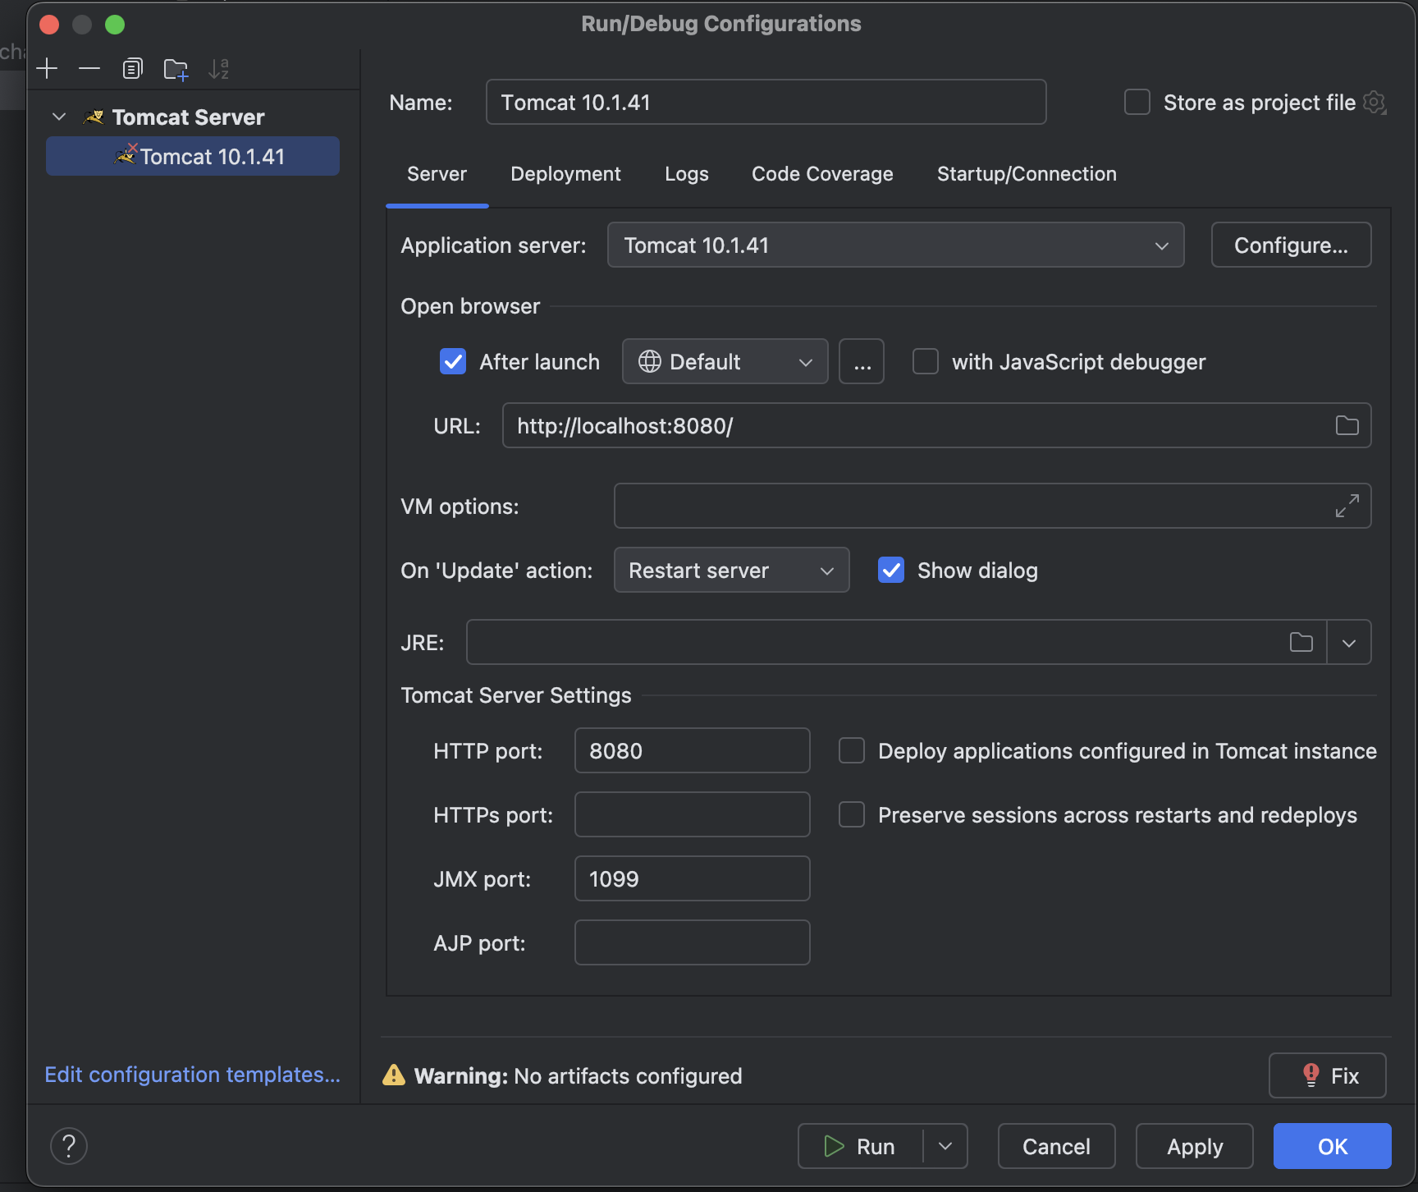Remove the selected configuration with the minus icon

pyautogui.click(x=89, y=69)
